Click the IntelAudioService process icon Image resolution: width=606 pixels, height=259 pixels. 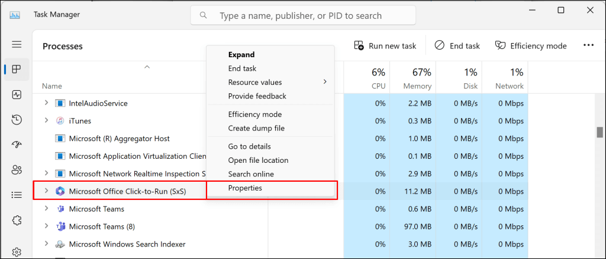pyautogui.click(x=60, y=103)
